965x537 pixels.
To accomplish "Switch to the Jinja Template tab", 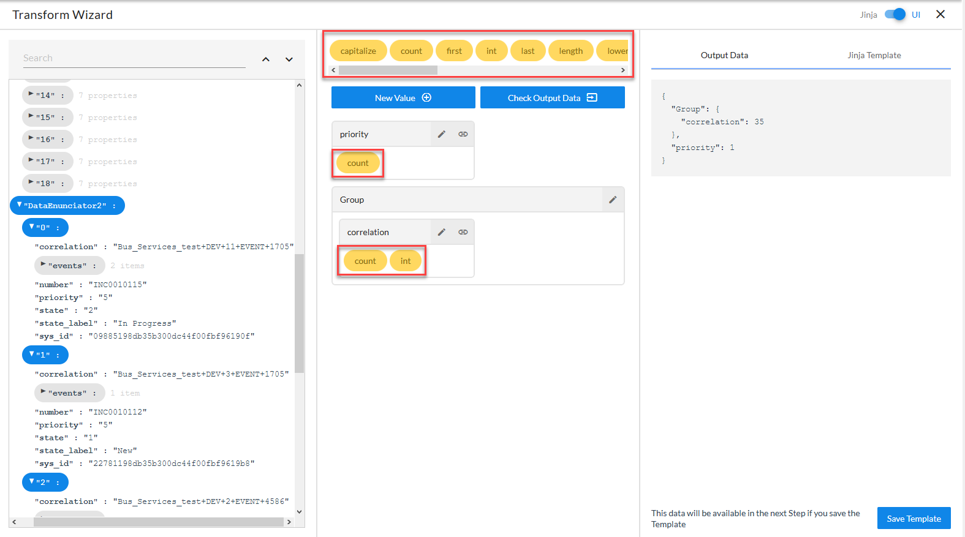I will click(x=874, y=55).
